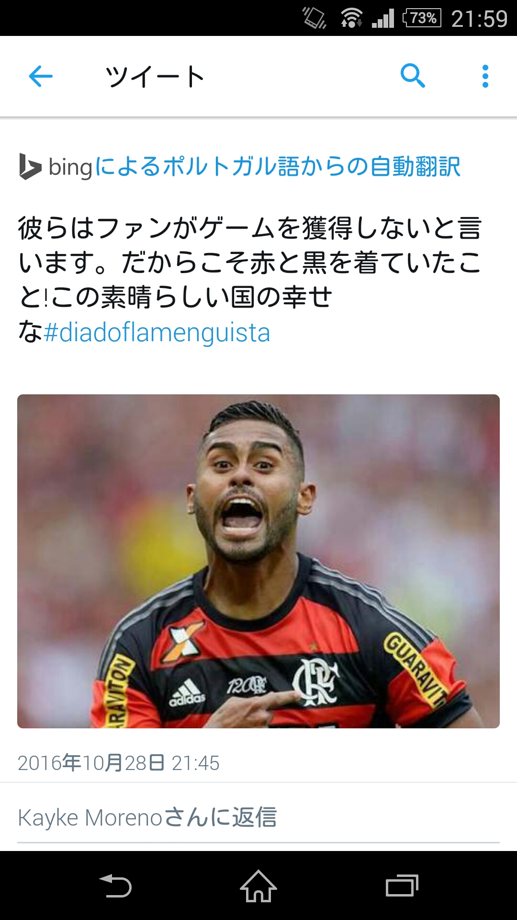Tap the signal strength icon

(383, 18)
